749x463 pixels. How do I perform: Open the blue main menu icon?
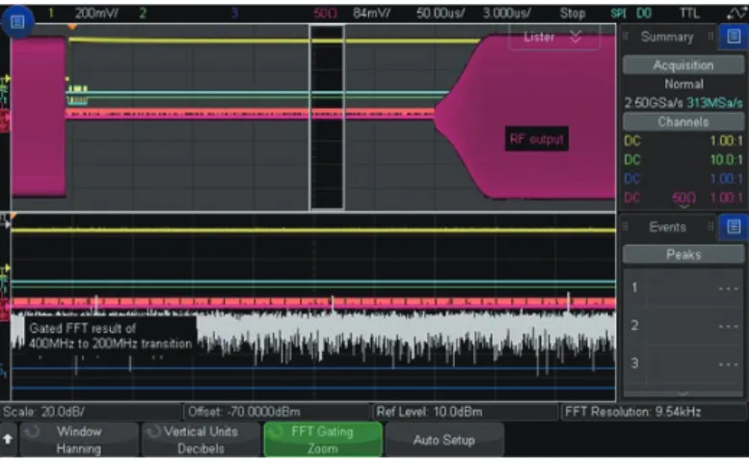tap(17, 21)
